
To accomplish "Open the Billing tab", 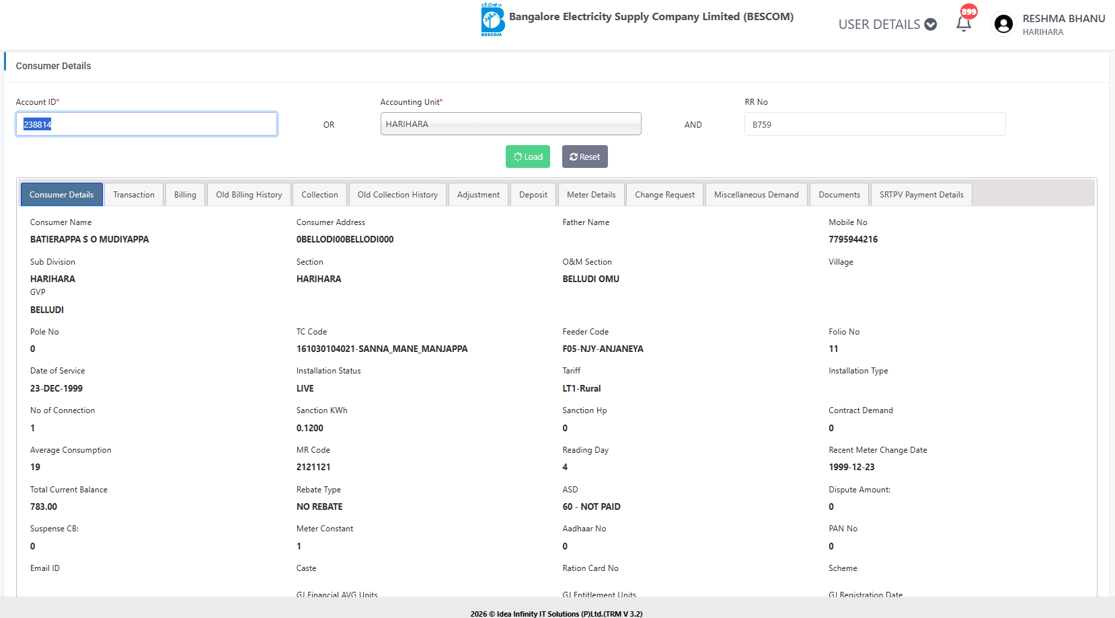I will 185,195.
